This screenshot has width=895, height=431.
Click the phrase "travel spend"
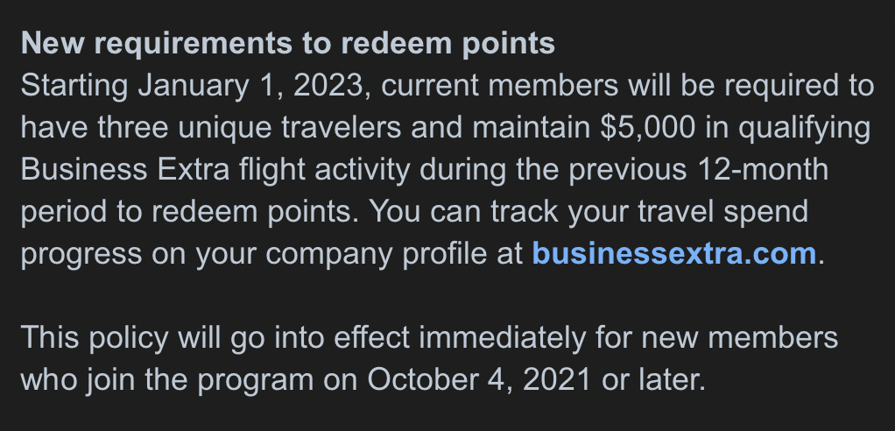722,212
